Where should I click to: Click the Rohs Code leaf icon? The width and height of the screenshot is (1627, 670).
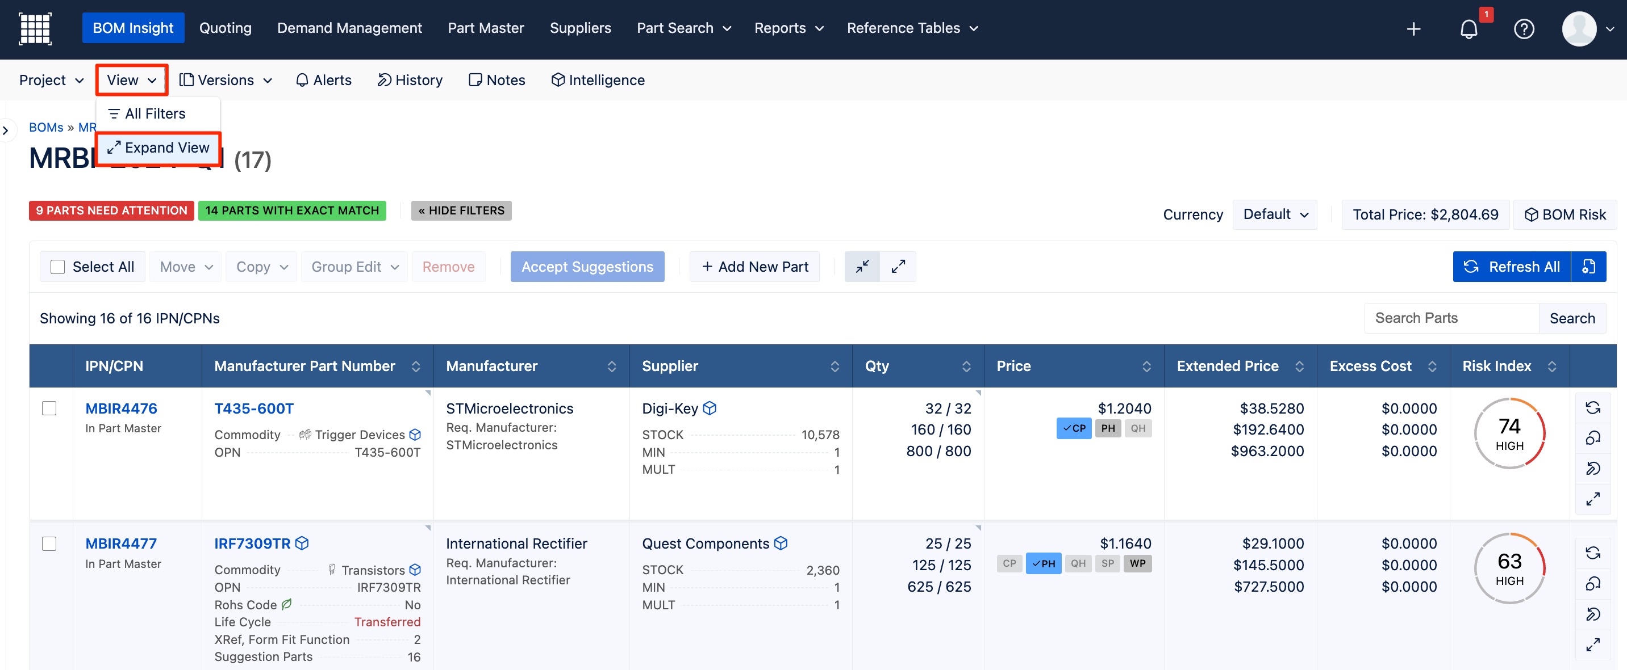pos(286,604)
